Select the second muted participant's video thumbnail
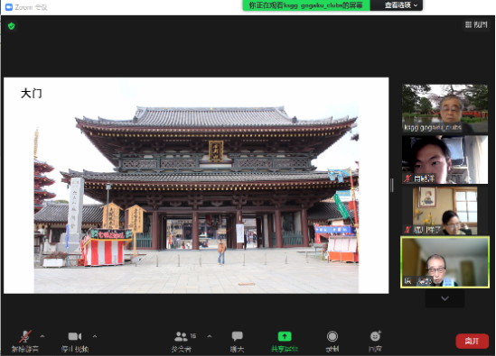This screenshot has height=356, width=496. 445,160
